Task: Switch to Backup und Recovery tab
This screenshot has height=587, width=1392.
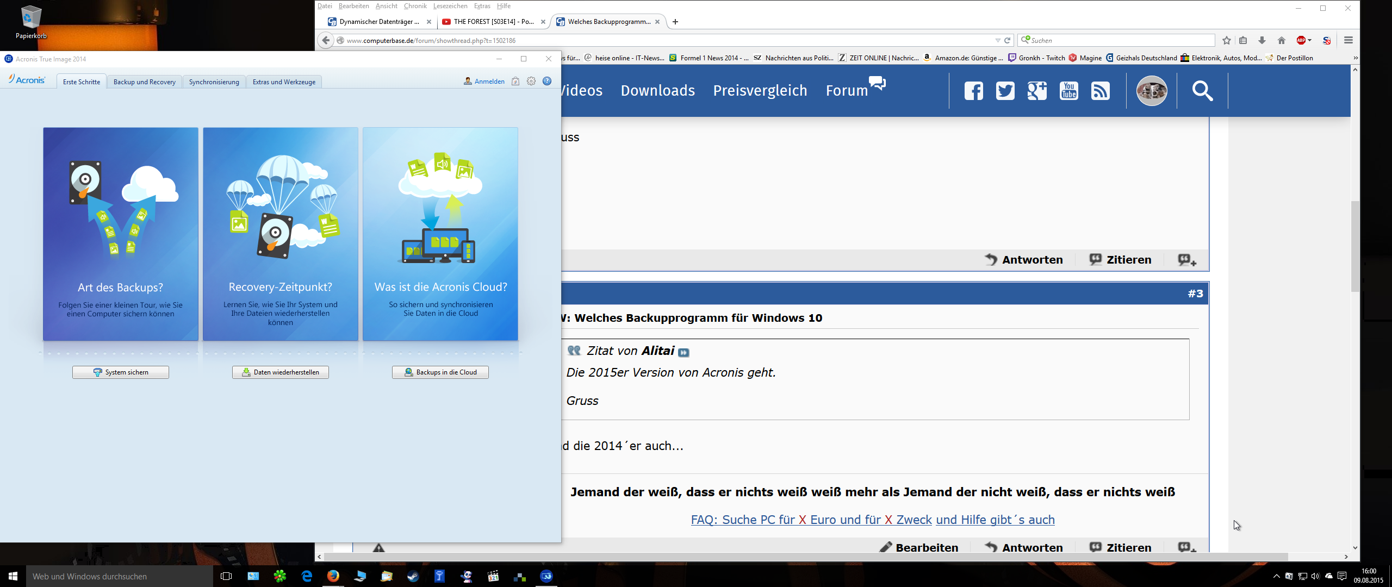Action: tap(144, 82)
